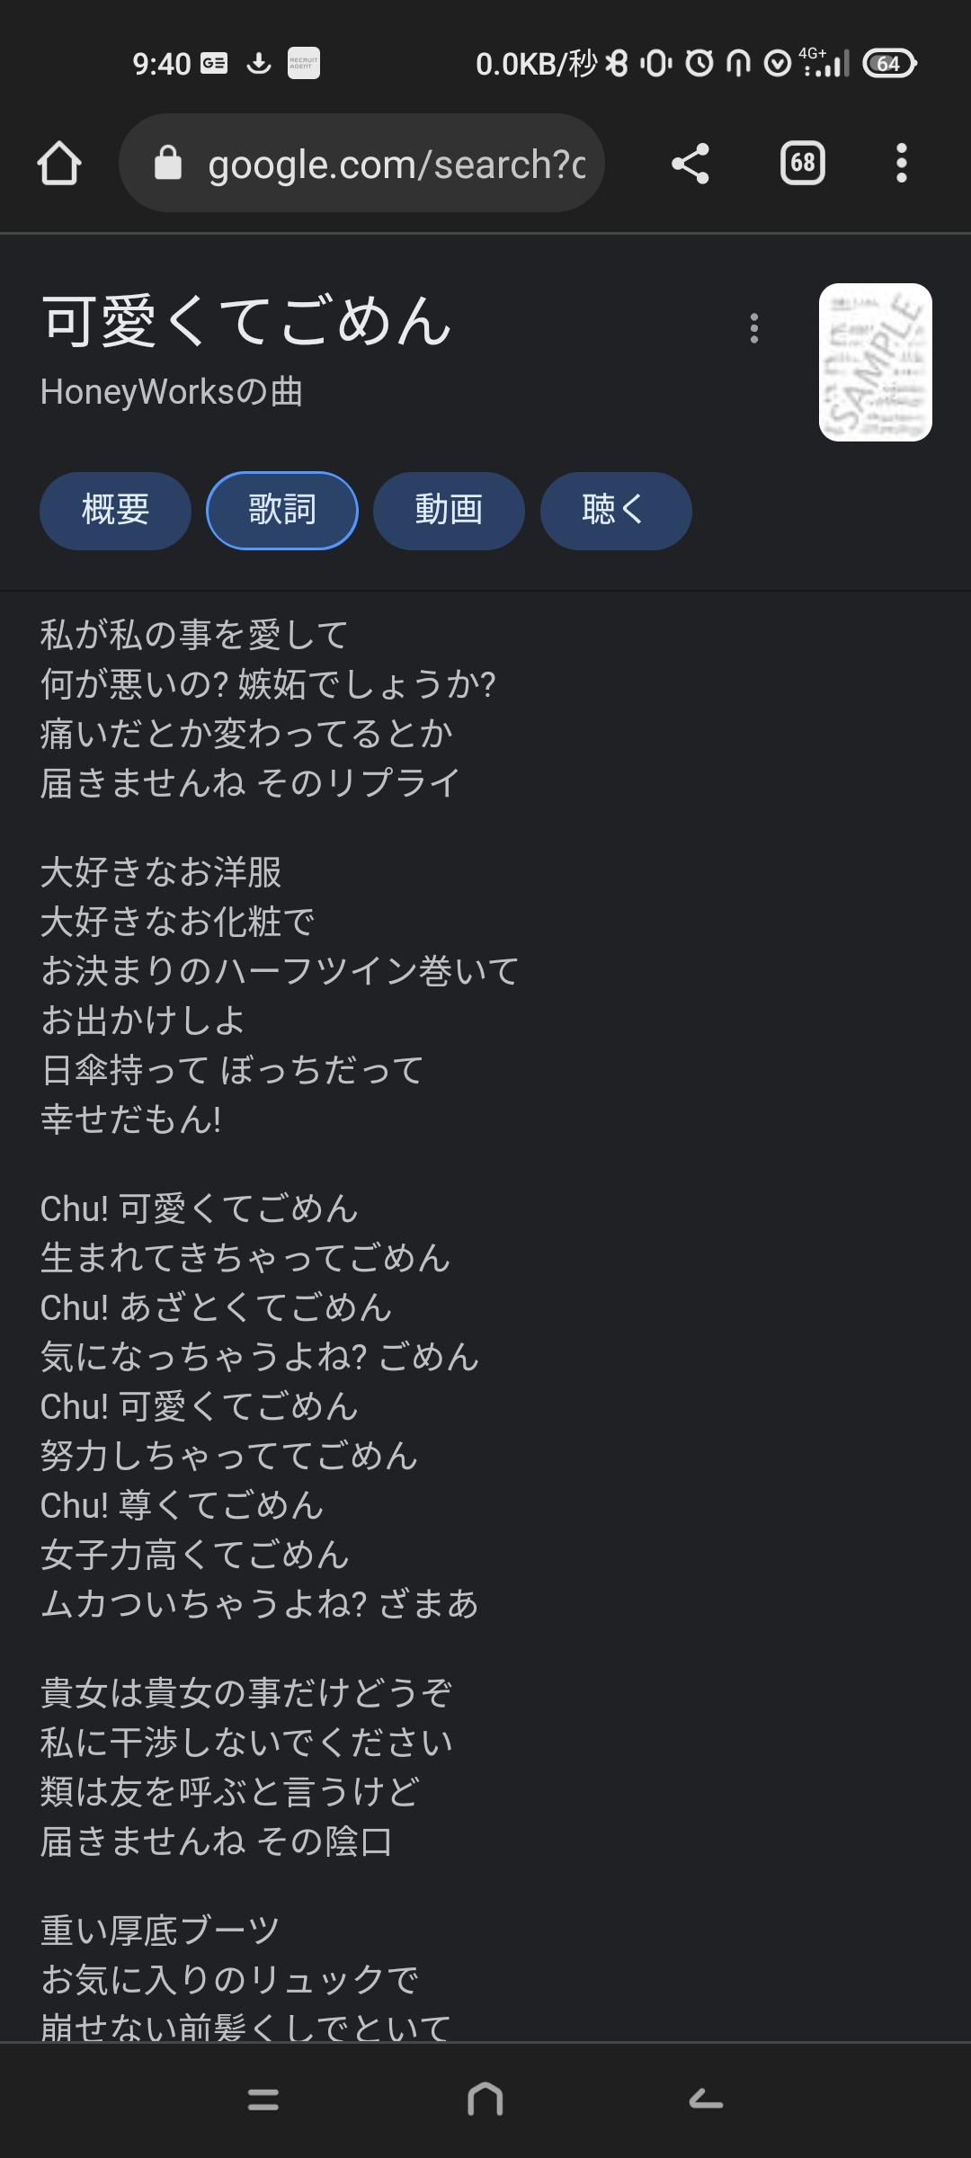
Task: Tap the song title 可愛くてごめん
Action: tap(246, 321)
